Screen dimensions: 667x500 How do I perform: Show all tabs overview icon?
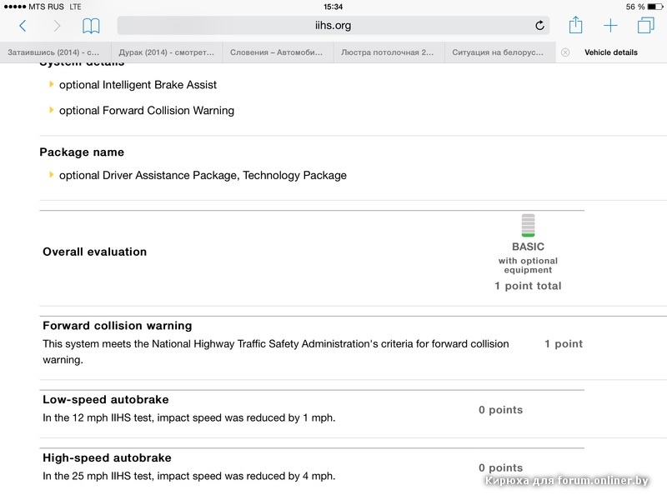click(645, 26)
